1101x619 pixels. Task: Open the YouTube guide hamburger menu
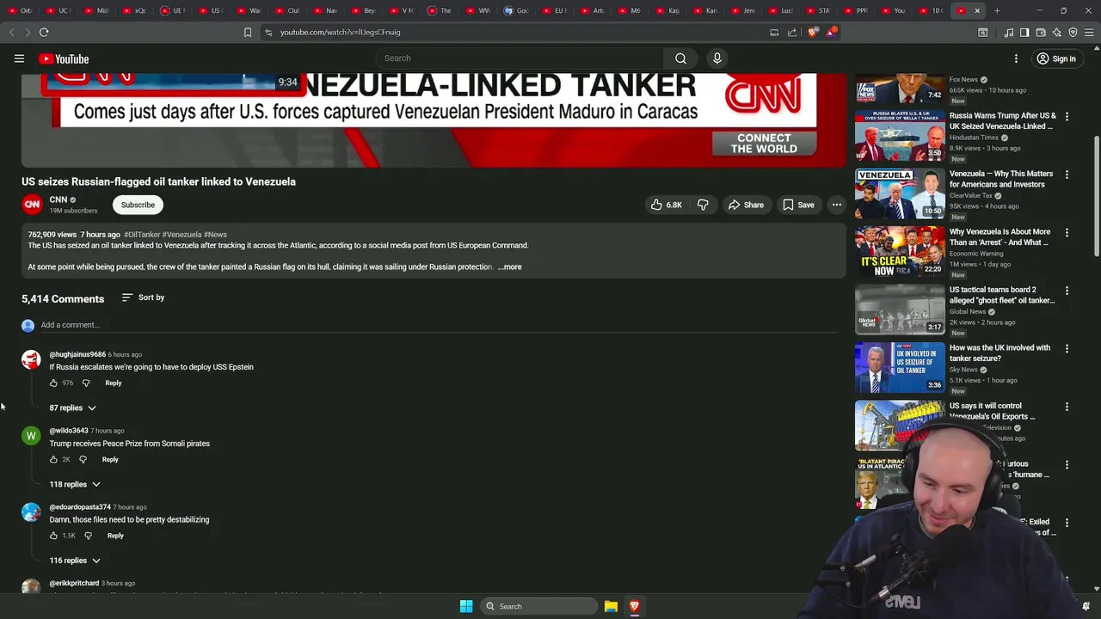click(x=19, y=58)
